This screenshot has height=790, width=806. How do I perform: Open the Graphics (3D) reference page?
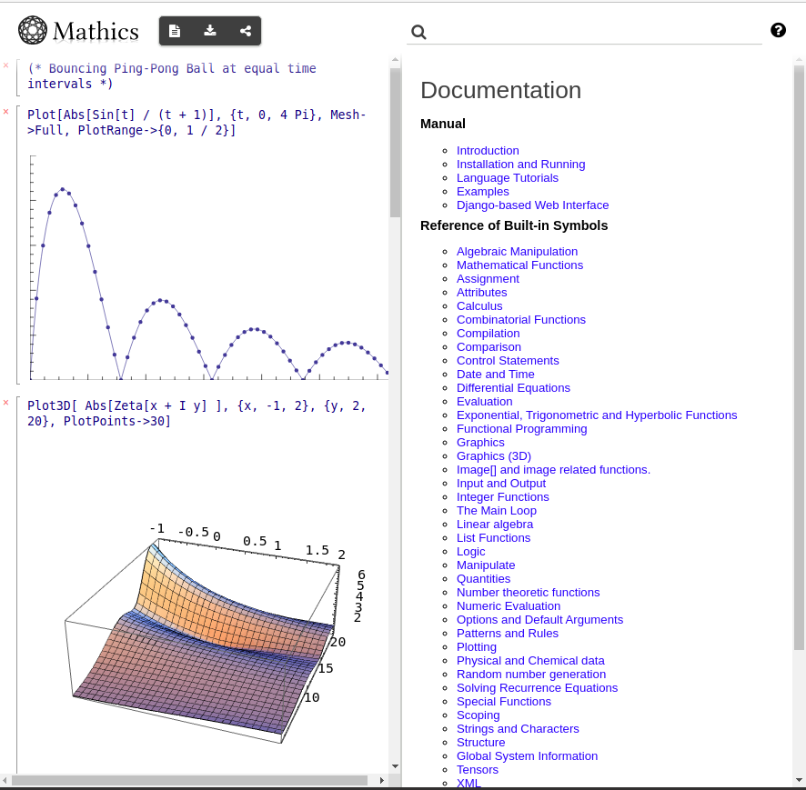493,455
